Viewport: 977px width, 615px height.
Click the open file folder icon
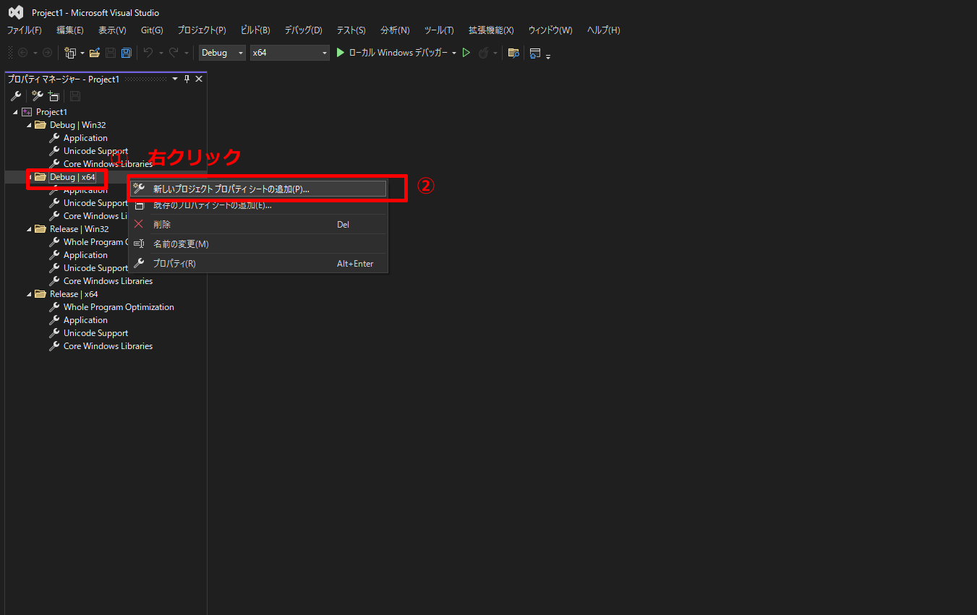pos(95,53)
